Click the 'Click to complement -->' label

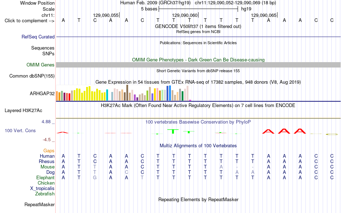(x=29, y=21)
